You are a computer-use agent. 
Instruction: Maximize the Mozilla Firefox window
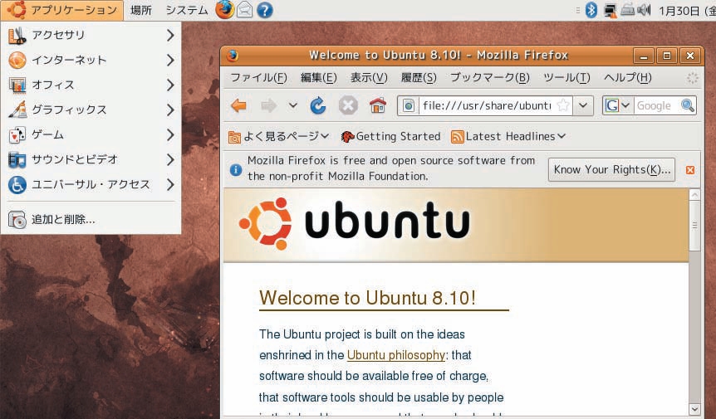pyautogui.click(x=667, y=56)
